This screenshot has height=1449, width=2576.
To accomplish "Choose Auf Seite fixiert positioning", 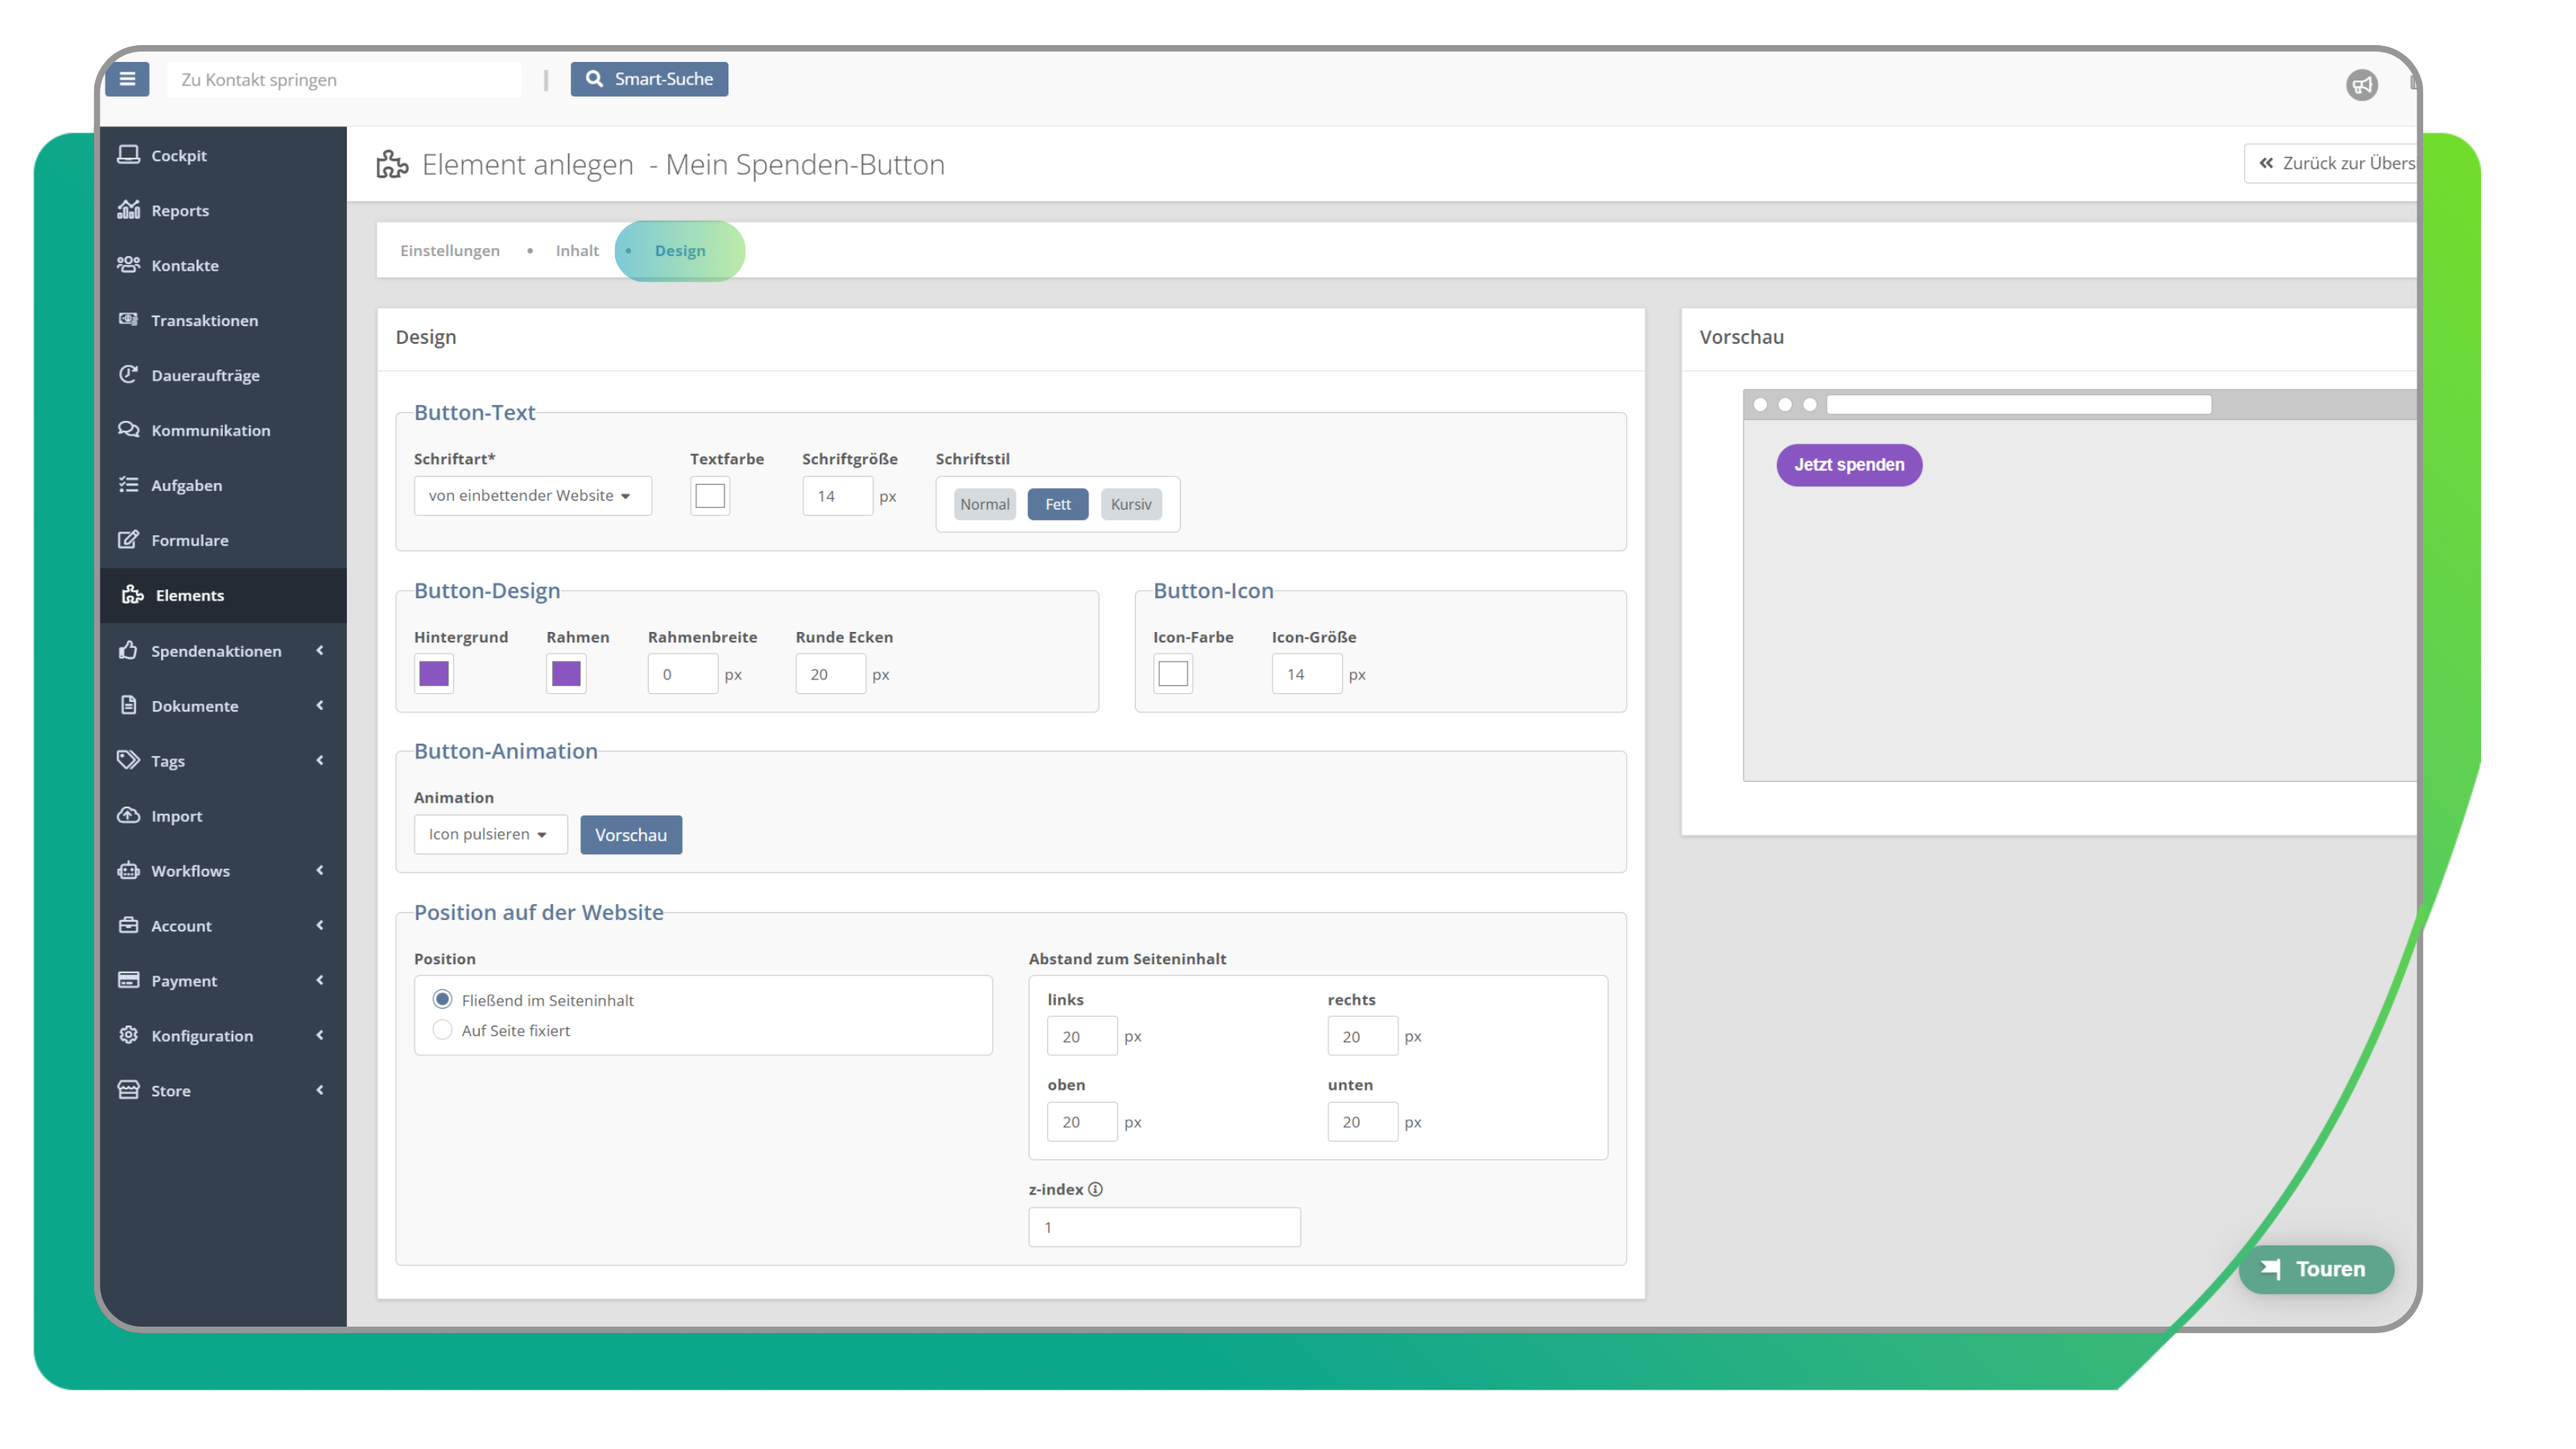I will [x=442, y=1030].
